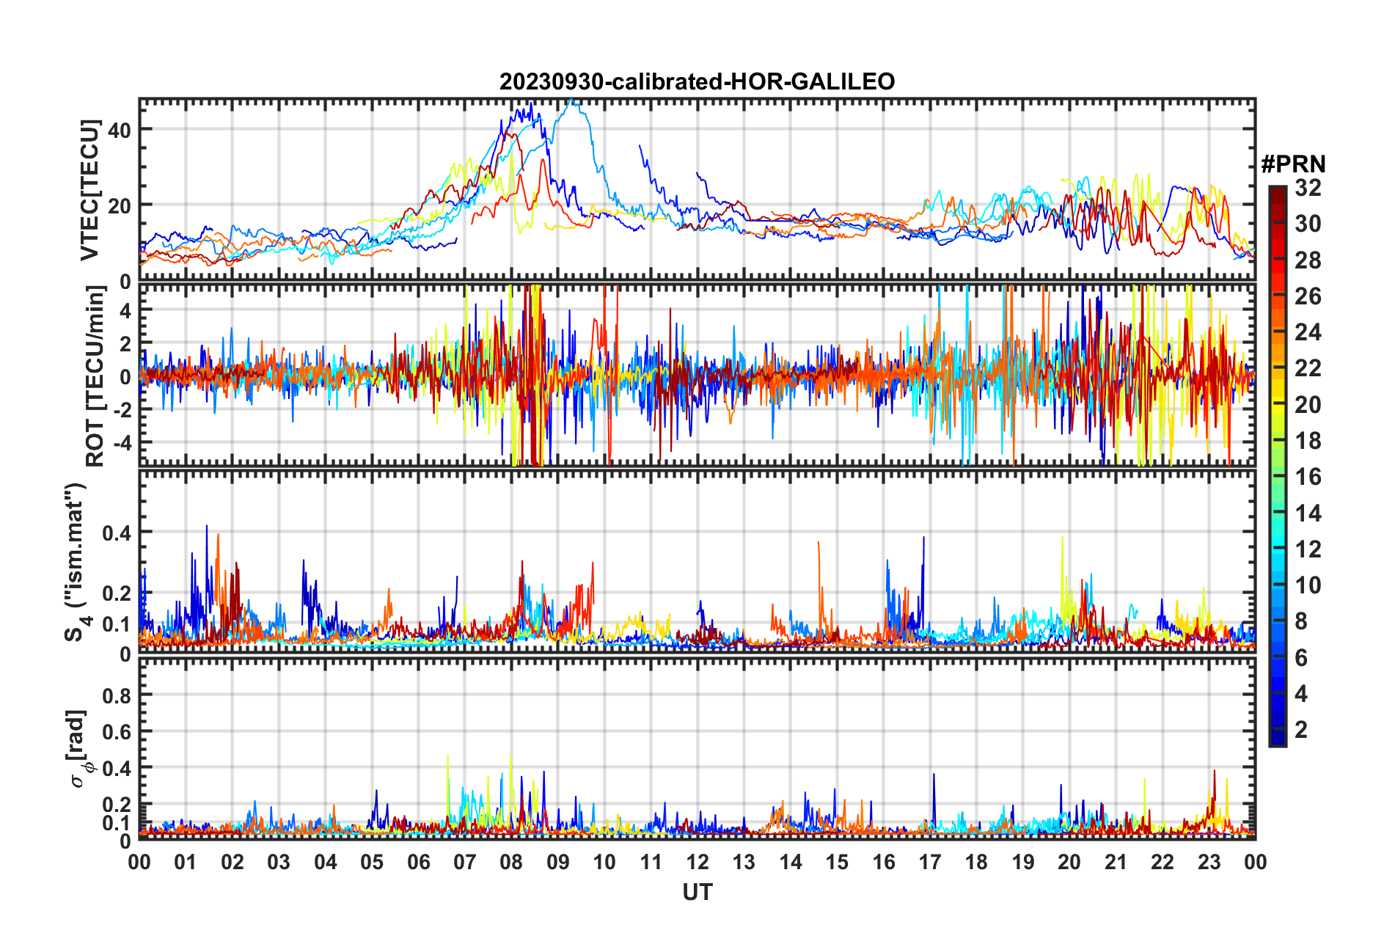The width and height of the screenshot is (1395, 933).
Task: Select the 0.6 tick on the σφ axis
Action: coord(117,732)
